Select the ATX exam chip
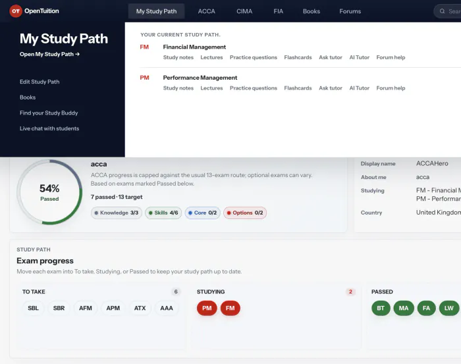This screenshot has width=461, height=364. (x=140, y=308)
